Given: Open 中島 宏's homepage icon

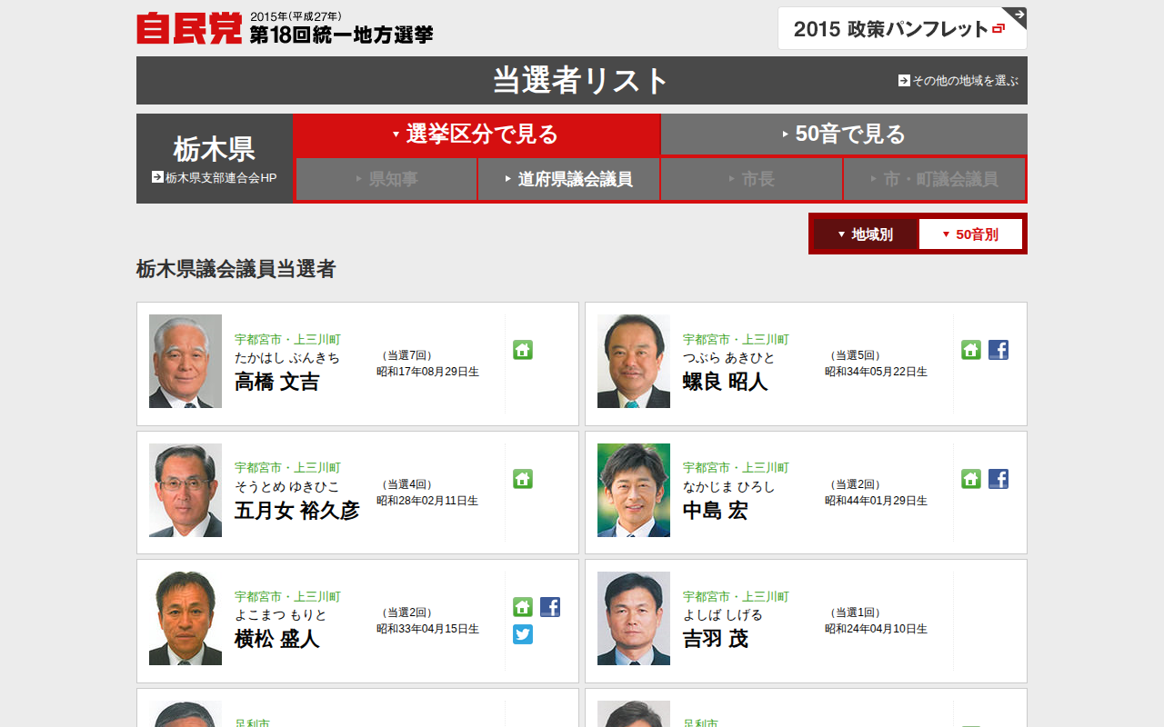Looking at the screenshot, I should tap(971, 479).
